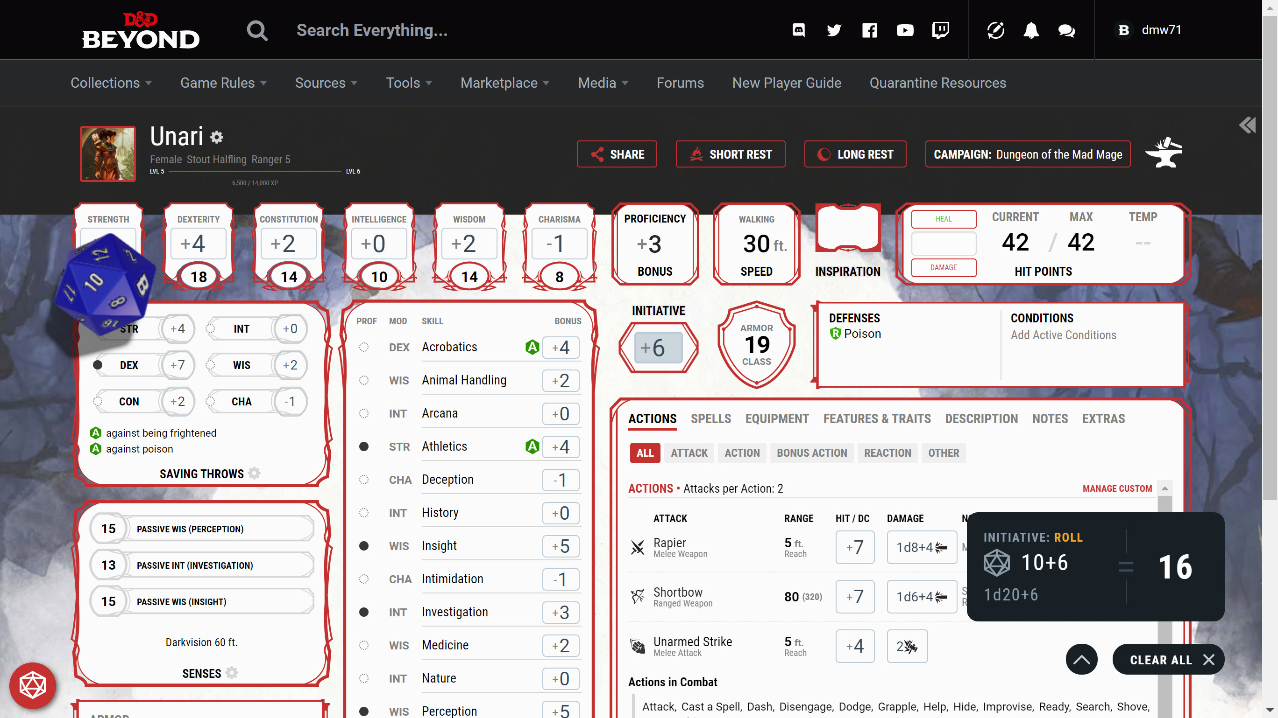Screen dimensions: 1278x718
Task: Click scroll-up arrow in Actions panel
Action: point(1164,488)
